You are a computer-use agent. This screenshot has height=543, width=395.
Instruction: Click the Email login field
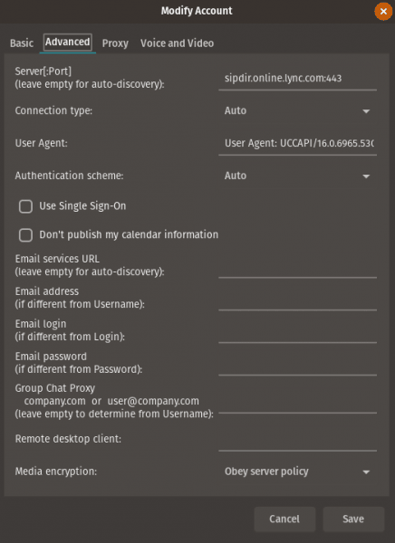[x=297, y=331]
